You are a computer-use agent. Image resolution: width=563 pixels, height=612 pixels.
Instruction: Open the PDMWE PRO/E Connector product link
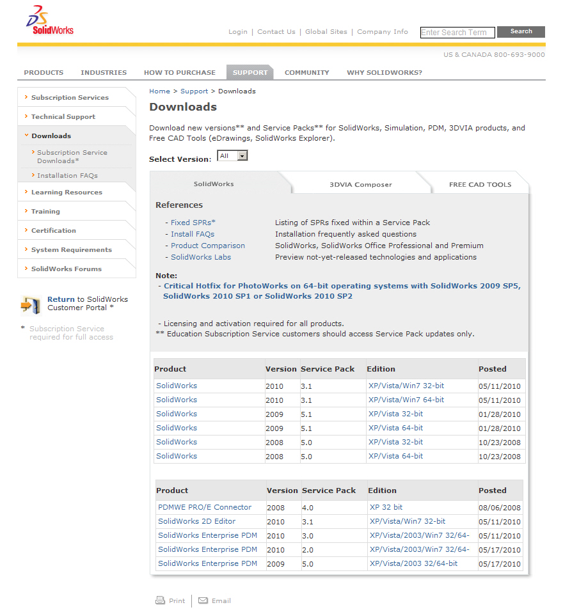click(205, 507)
